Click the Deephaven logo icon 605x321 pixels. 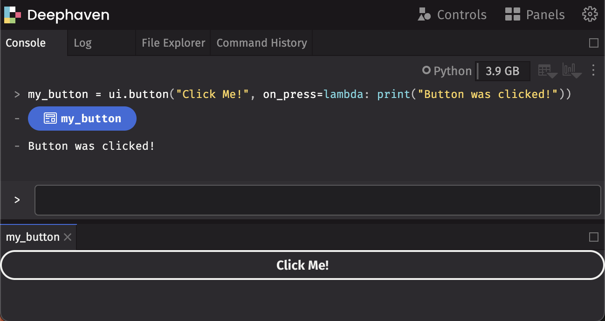click(12, 14)
